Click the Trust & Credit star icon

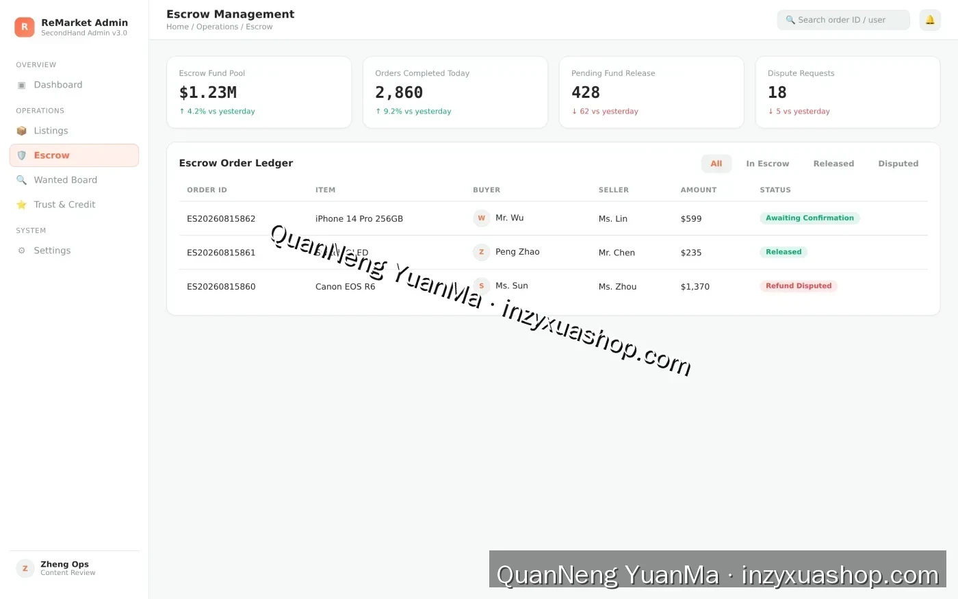point(21,205)
